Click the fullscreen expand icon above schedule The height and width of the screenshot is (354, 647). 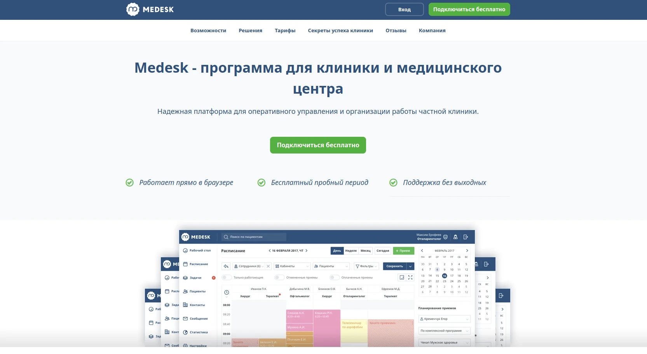pyautogui.click(x=410, y=277)
